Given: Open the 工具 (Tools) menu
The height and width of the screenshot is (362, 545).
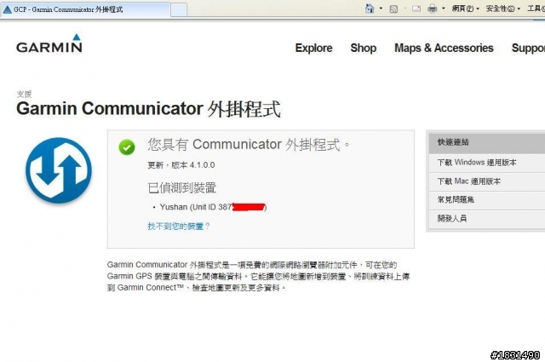Looking at the screenshot, I should pyautogui.click(x=536, y=9).
